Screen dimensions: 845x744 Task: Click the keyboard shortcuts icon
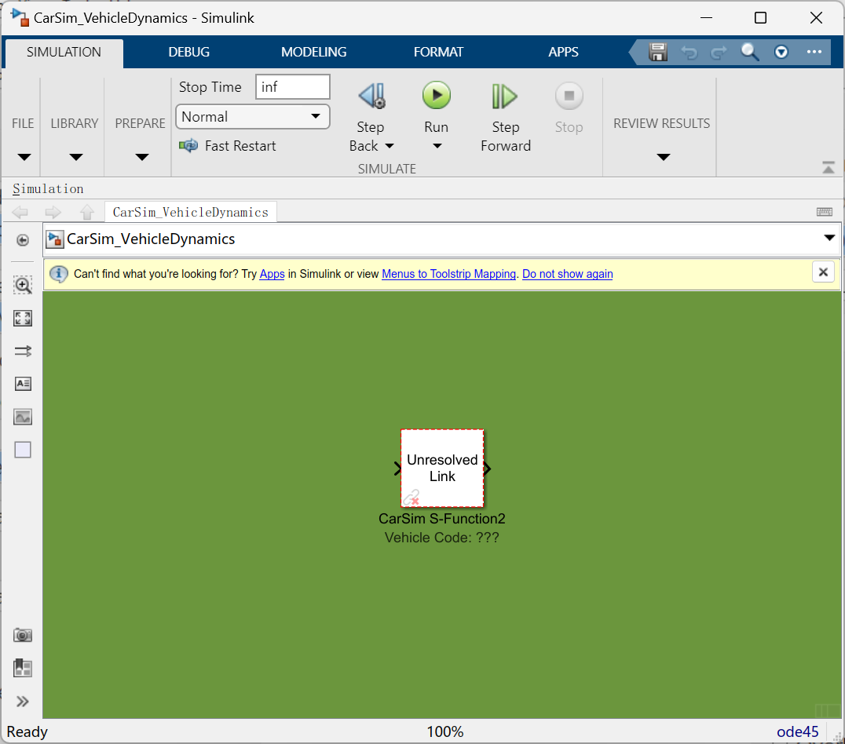click(824, 212)
